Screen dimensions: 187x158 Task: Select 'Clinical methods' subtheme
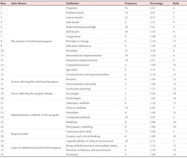(76, 108)
